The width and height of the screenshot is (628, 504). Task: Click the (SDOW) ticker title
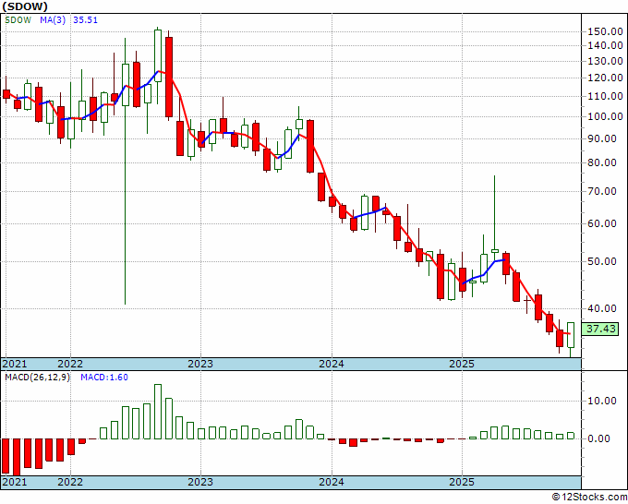(25, 6)
